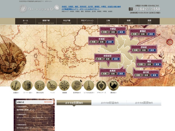The image size is (175, 131).
Task: Click the お知らせ Information header
Action: coord(35,102)
